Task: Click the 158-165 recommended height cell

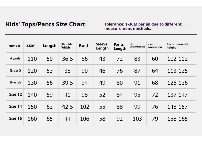Action: 177,119
